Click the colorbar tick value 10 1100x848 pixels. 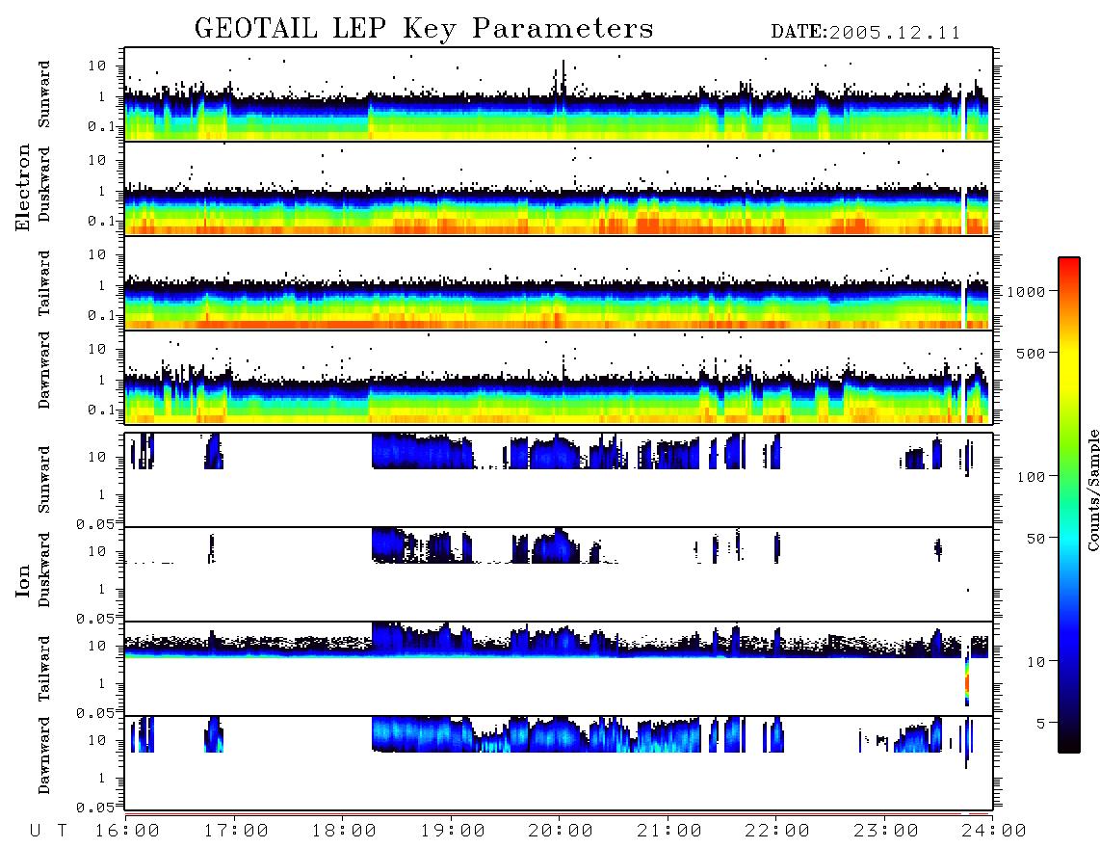pos(1035,662)
